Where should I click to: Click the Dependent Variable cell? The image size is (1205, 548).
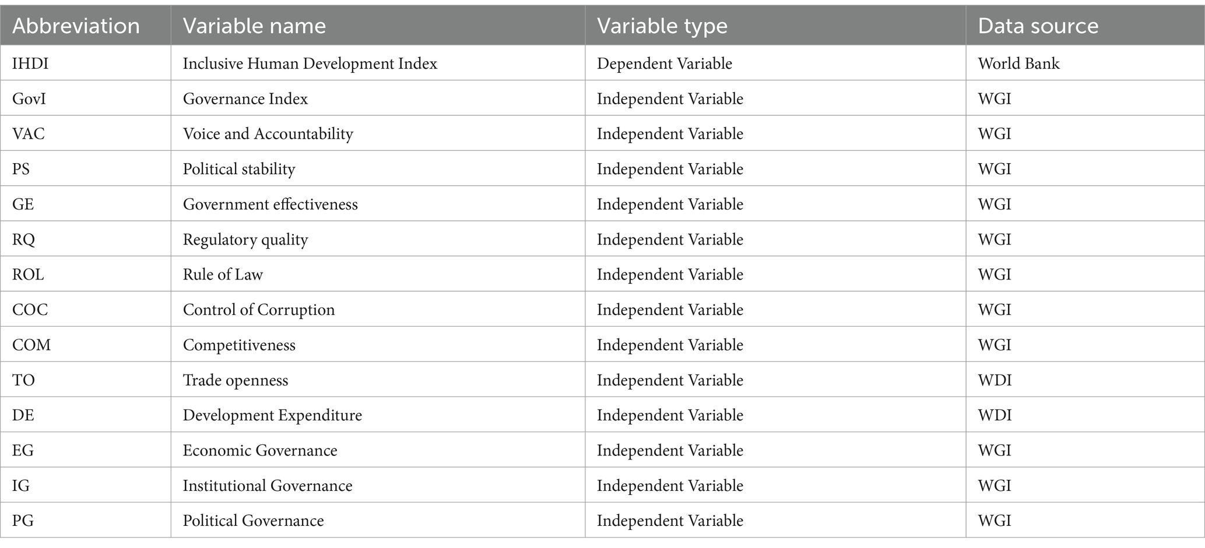(x=775, y=63)
